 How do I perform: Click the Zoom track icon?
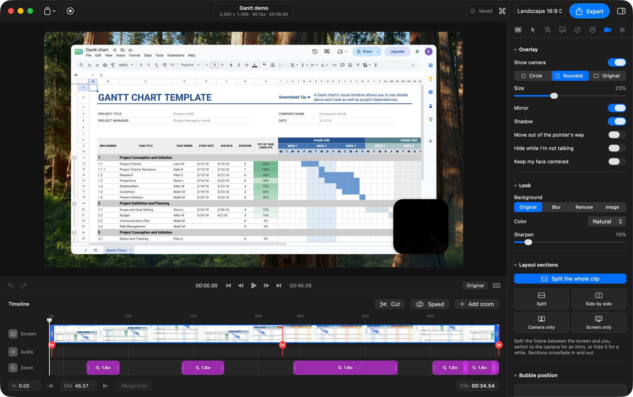point(13,367)
